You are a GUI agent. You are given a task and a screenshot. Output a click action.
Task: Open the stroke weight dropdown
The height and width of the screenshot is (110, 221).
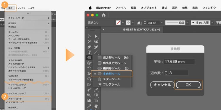(x=162, y=23)
